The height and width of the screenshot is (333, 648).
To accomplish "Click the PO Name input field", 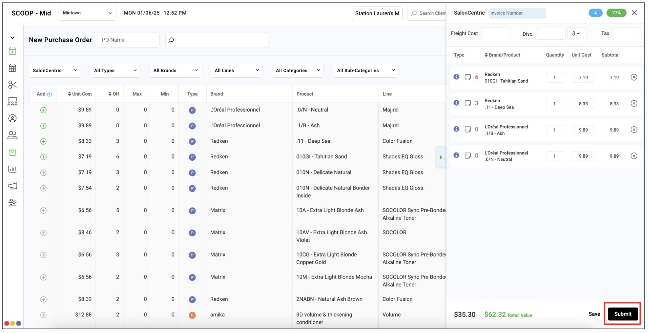I will pyautogui.click(x=129, y=40).
